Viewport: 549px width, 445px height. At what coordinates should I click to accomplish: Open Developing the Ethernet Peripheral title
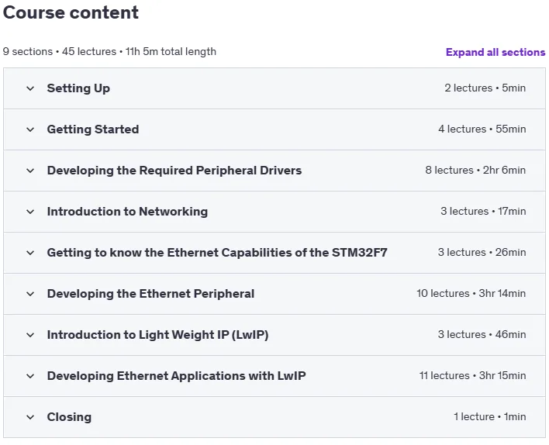click(150, 294)
